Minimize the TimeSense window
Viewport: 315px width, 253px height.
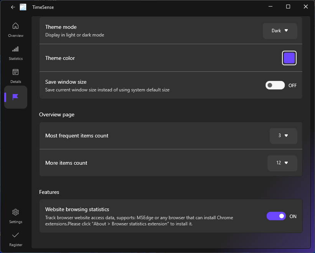[270, 7]
